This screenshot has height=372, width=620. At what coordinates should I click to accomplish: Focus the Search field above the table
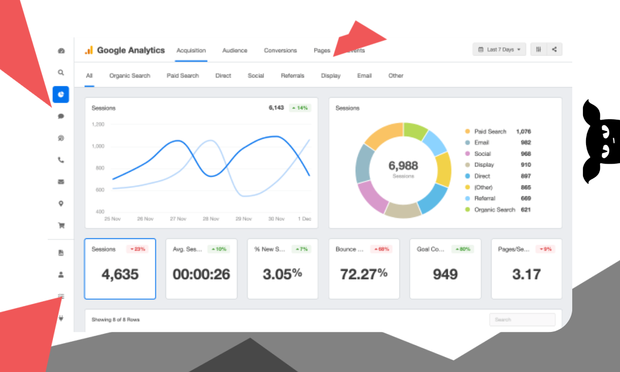coord(522,320)
